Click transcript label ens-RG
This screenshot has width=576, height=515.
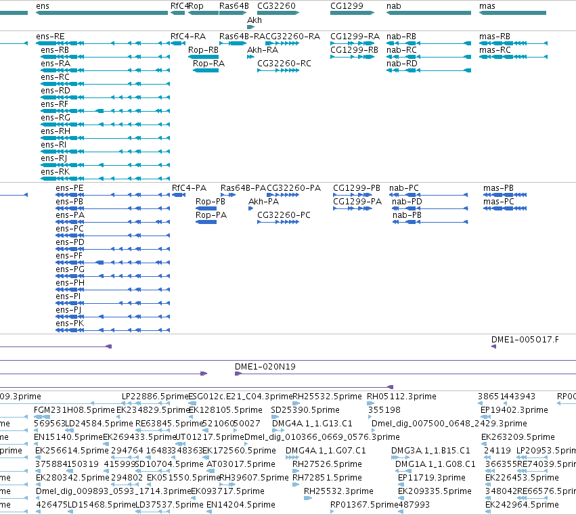56,118
